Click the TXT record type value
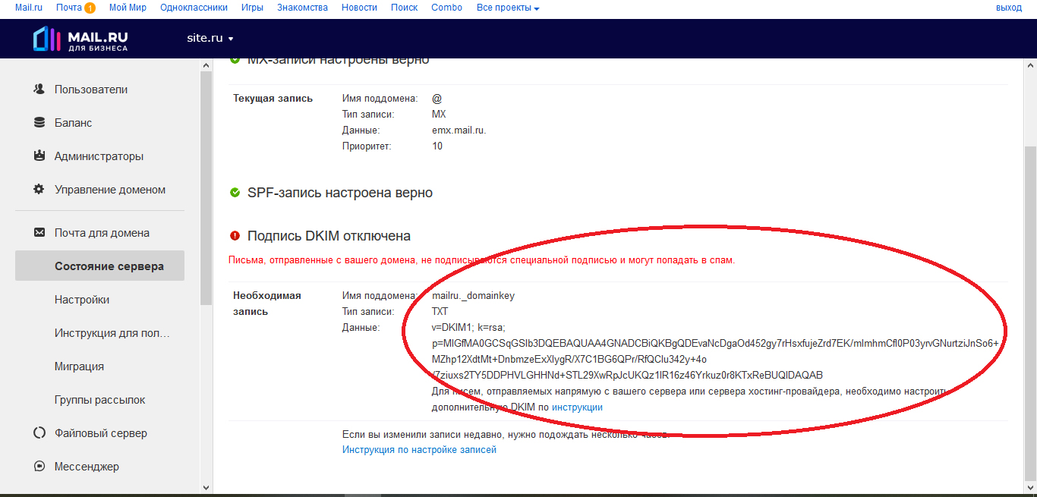 [440, 312]
